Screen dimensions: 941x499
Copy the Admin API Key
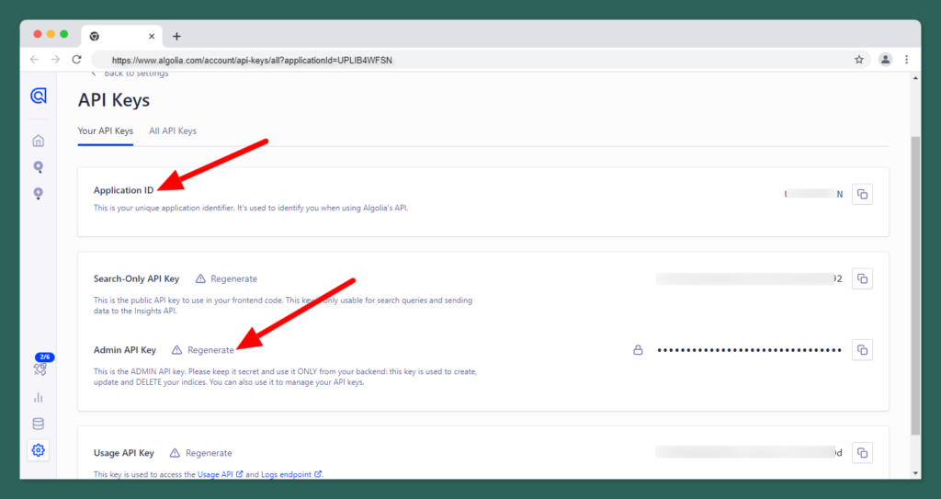[x=861, y=350]
